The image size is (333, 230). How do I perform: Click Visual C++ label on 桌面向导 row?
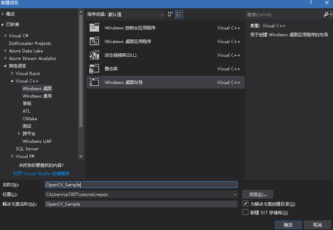[229, 83]
